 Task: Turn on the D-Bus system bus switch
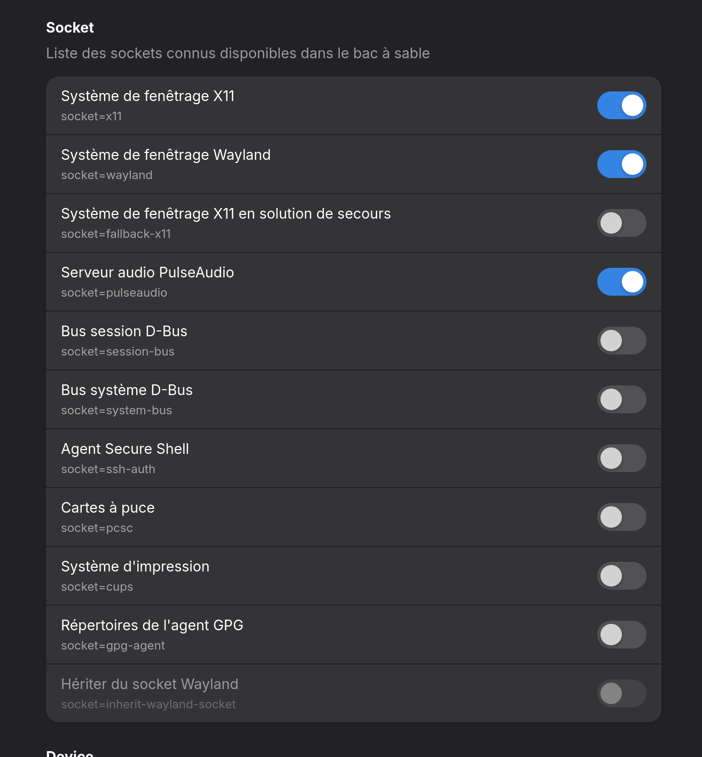(621, 399)
